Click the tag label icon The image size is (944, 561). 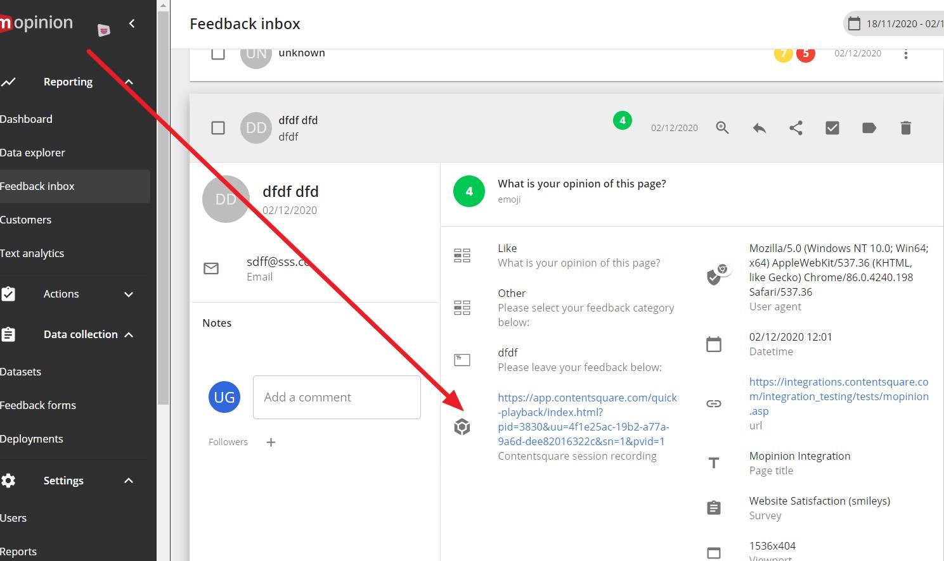869,128
